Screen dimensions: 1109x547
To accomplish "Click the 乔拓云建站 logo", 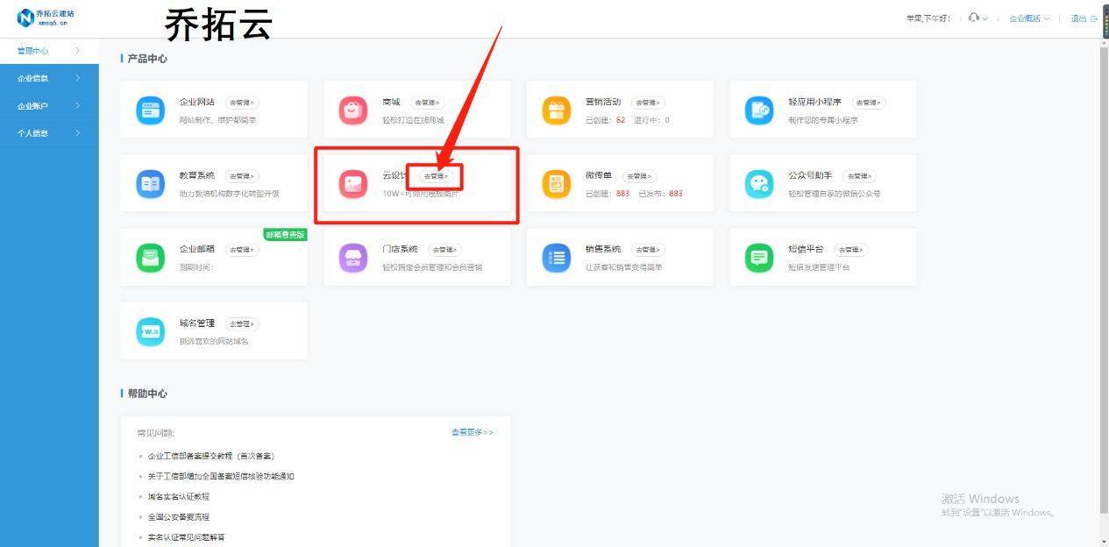I will click(46, 18).
